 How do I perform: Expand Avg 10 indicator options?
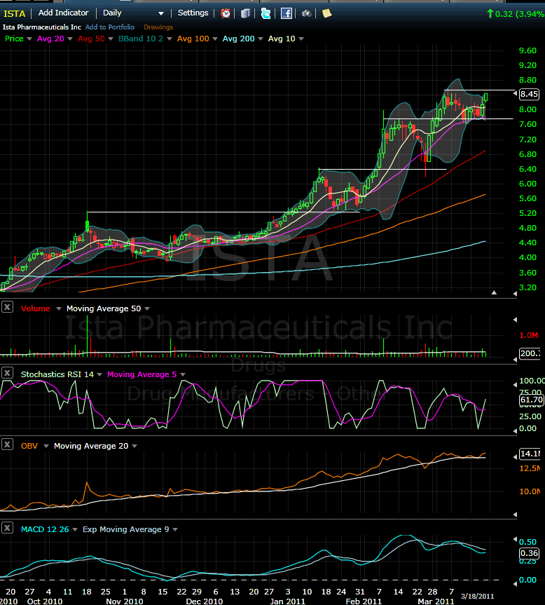pos(301,39)
